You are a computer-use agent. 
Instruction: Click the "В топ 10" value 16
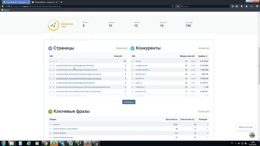coord(162,26)
